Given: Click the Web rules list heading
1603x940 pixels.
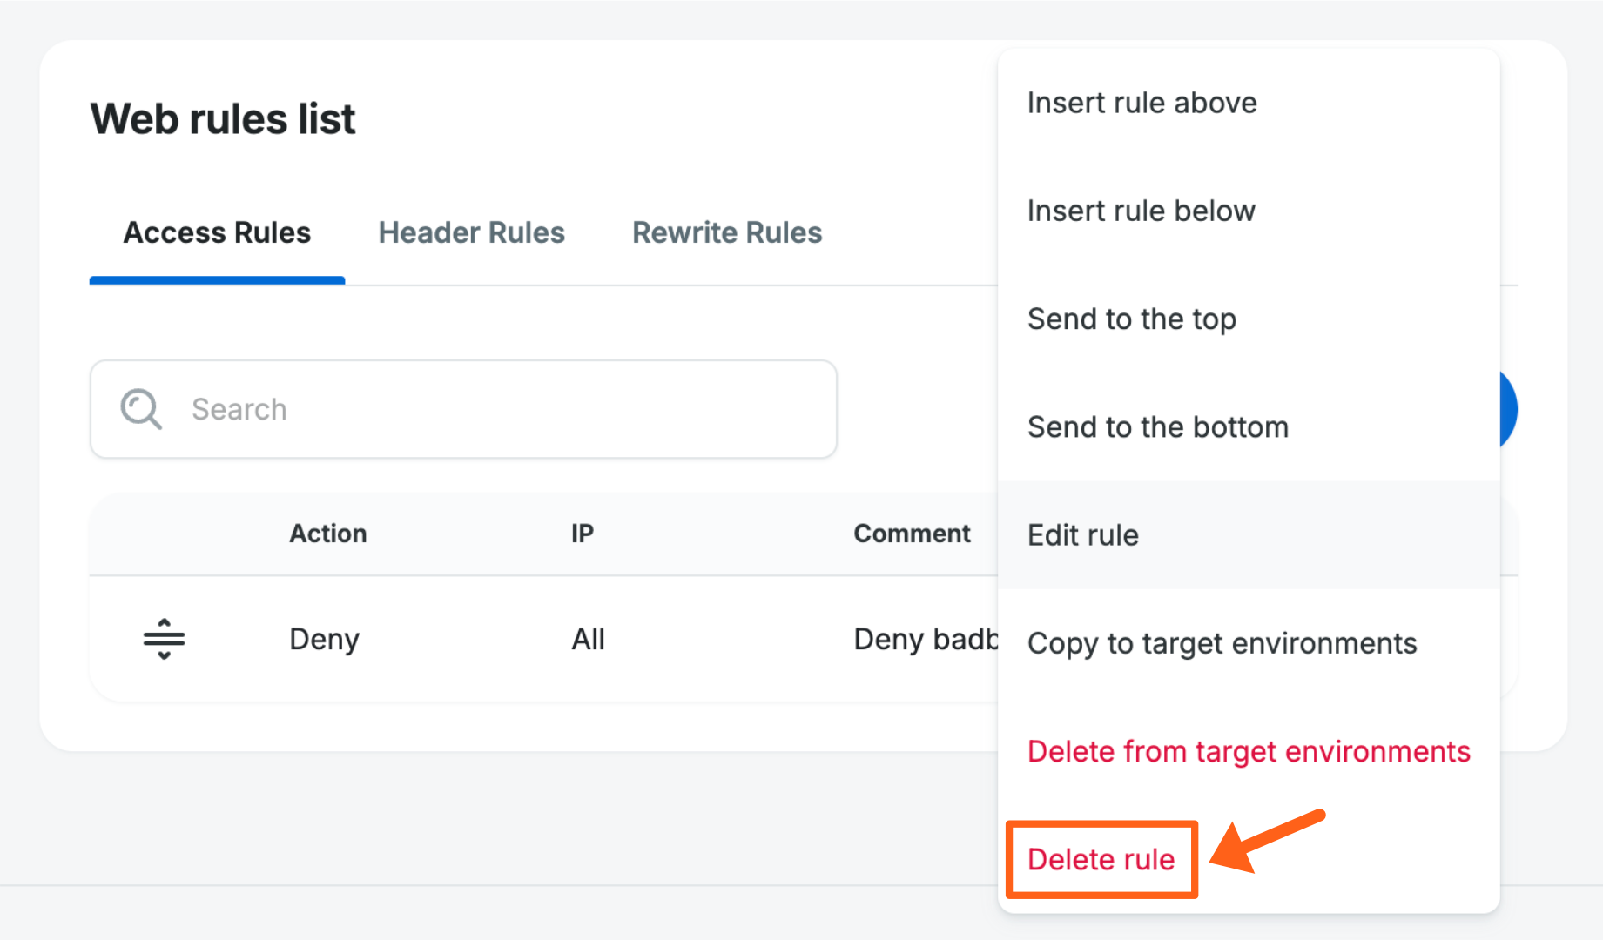Looking at the screenshot, I should click(x=222, y=118).
